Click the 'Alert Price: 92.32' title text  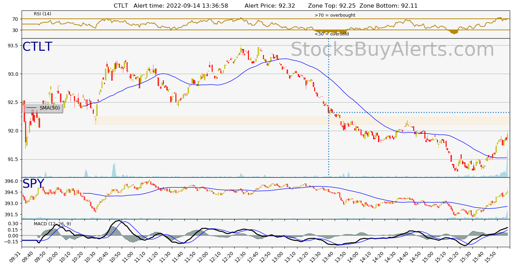point(270,6)
